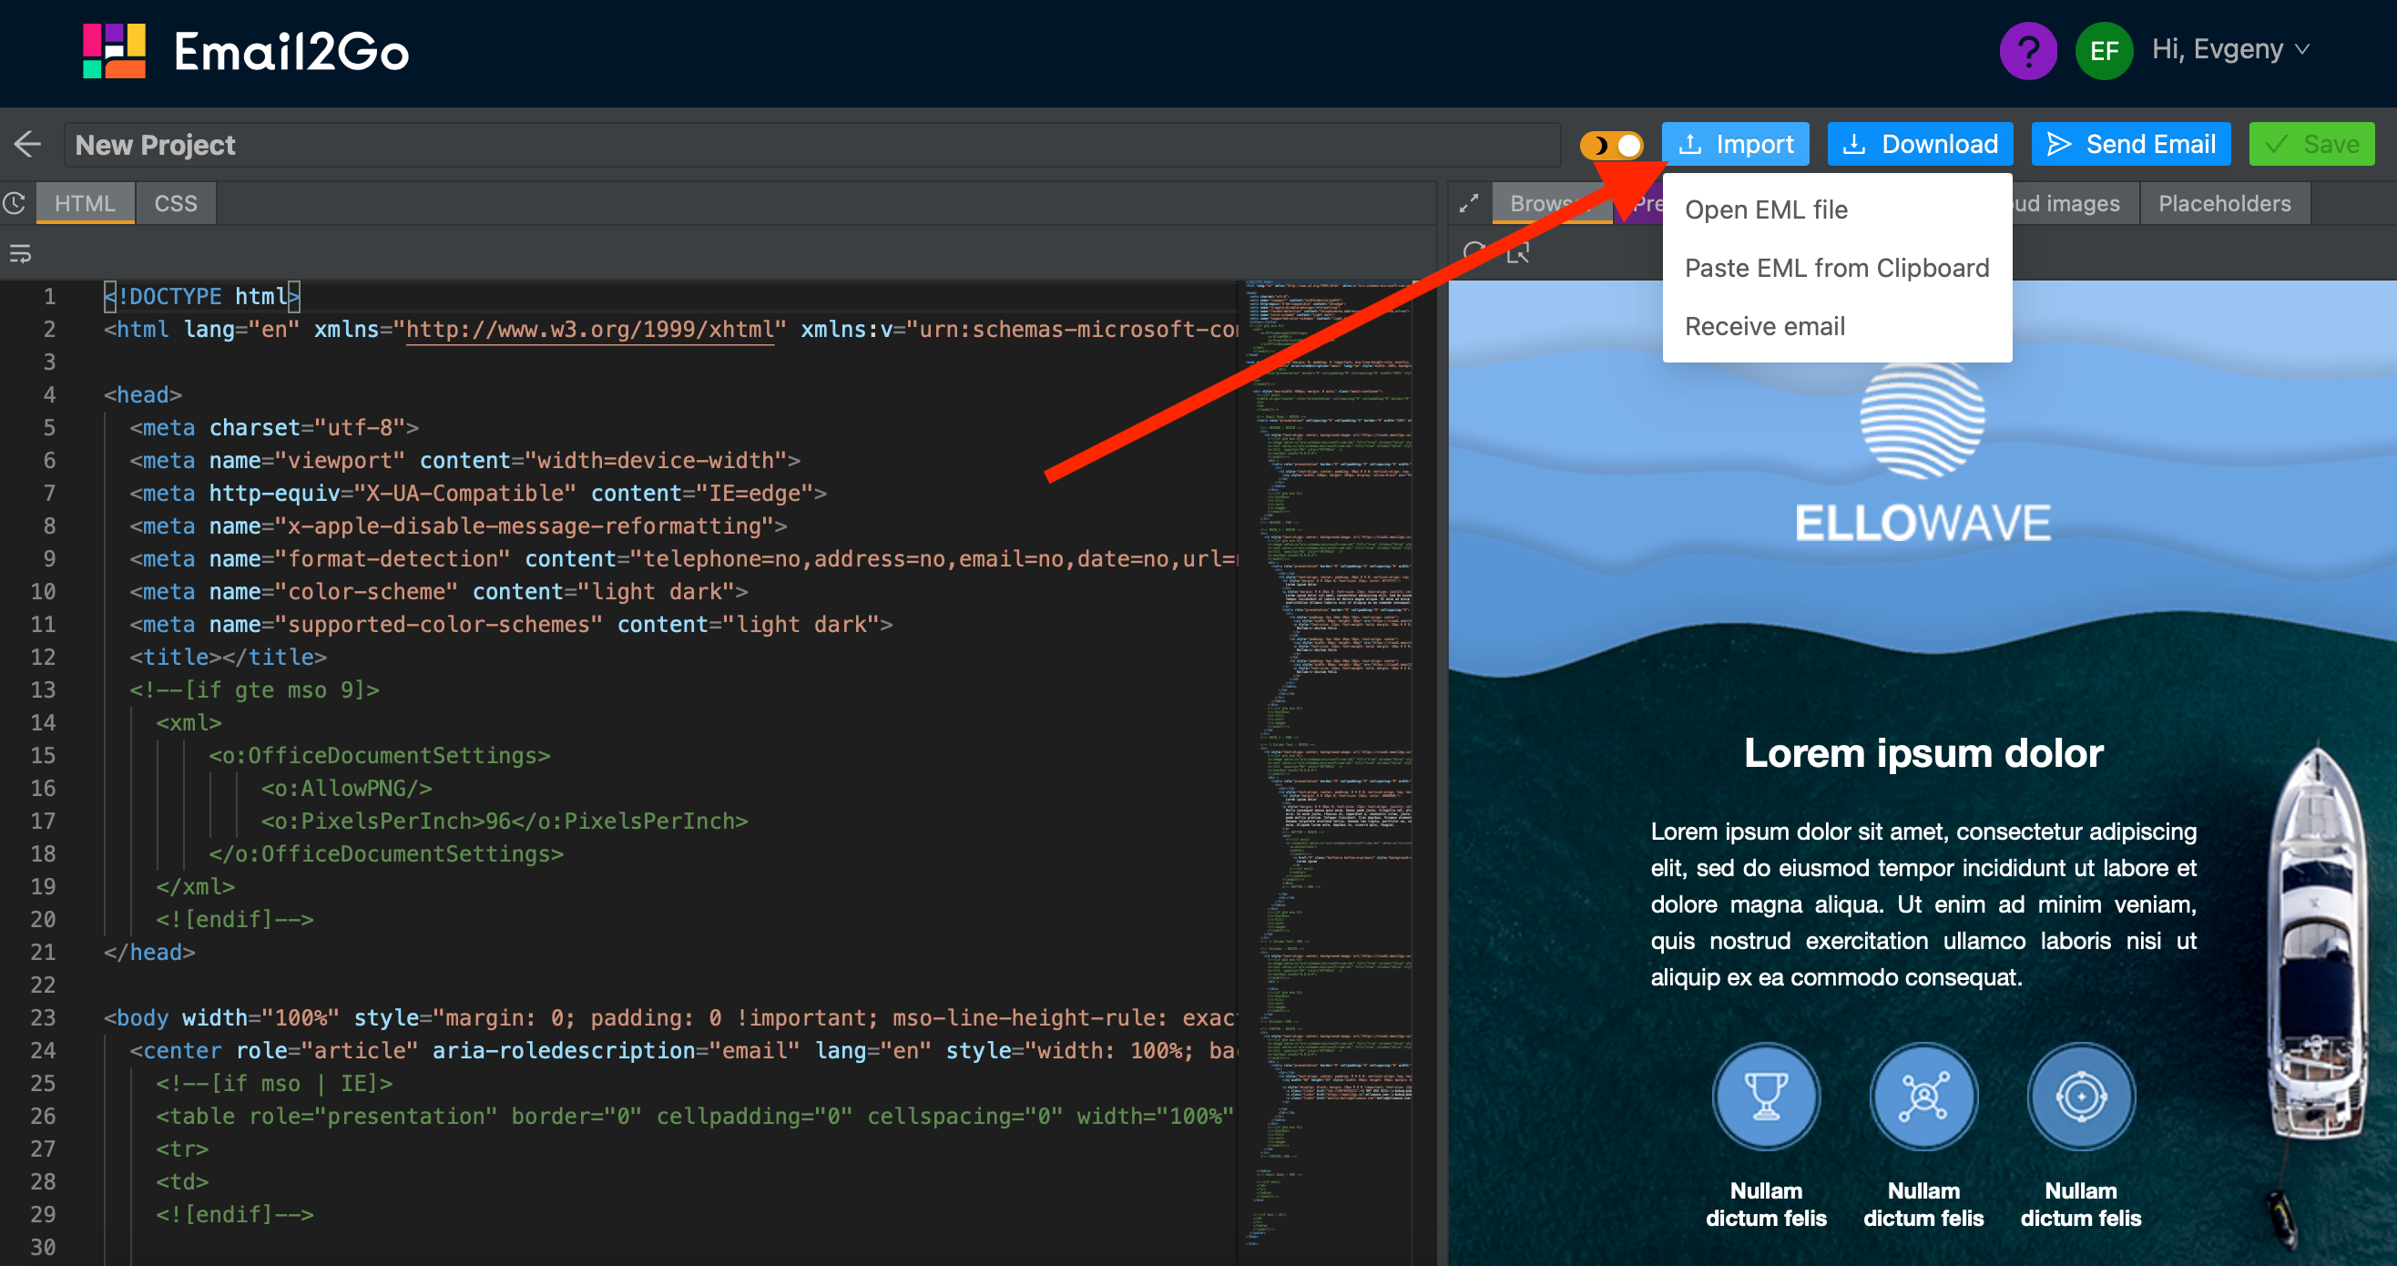2397x1266 pixels.
Task: Click the Browse preview tab option
Action: (x=1545, y=203)
